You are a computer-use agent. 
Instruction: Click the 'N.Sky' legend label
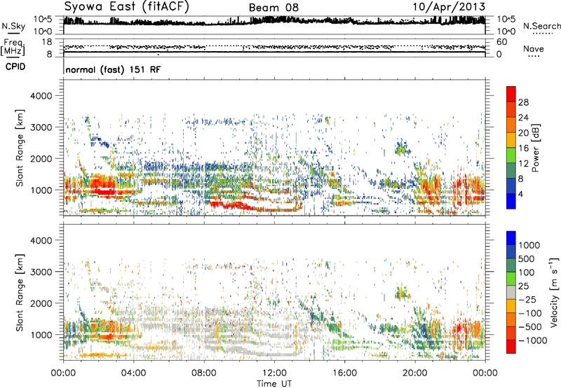coord(13,26)
